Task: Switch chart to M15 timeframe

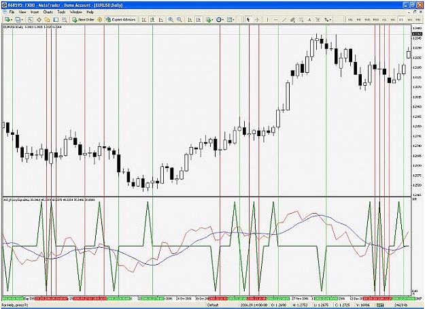Action: tap(367, 20)
